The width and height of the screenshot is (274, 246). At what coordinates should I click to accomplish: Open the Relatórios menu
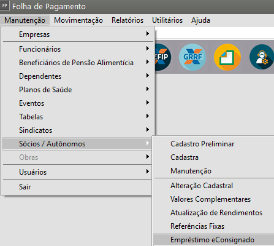(127, 20)
